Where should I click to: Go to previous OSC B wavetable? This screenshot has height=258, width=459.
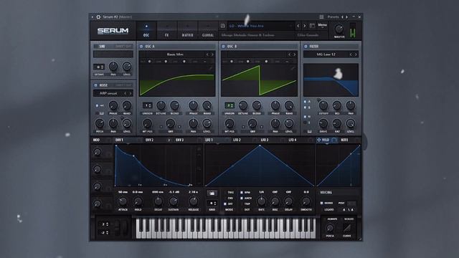(289, 54)
